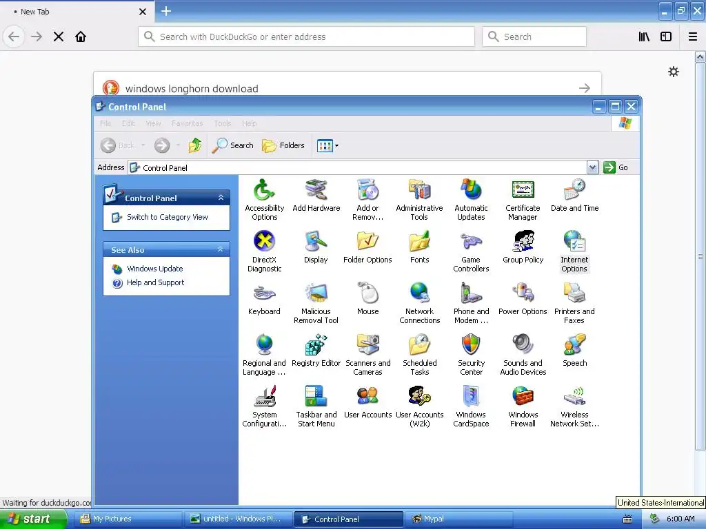Open Sounds and Audio Devices
The width and height of the screenshot is (706, 529).
(523, 355)
